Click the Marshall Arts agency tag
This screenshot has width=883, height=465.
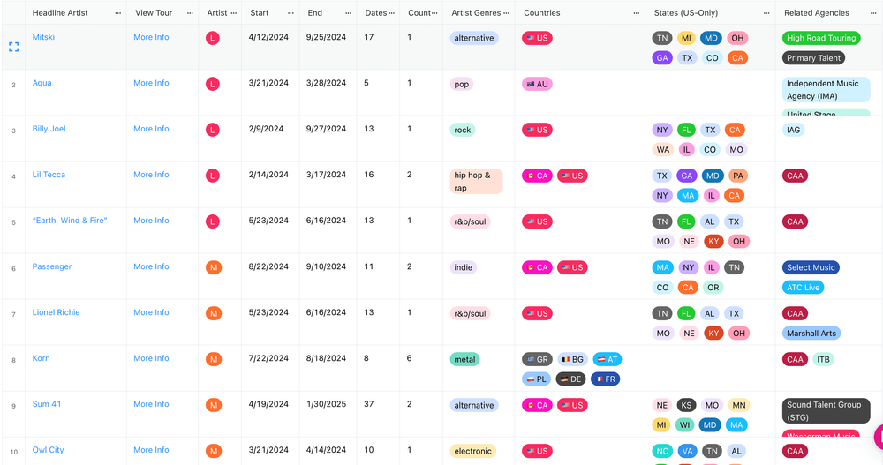[811, 334]
